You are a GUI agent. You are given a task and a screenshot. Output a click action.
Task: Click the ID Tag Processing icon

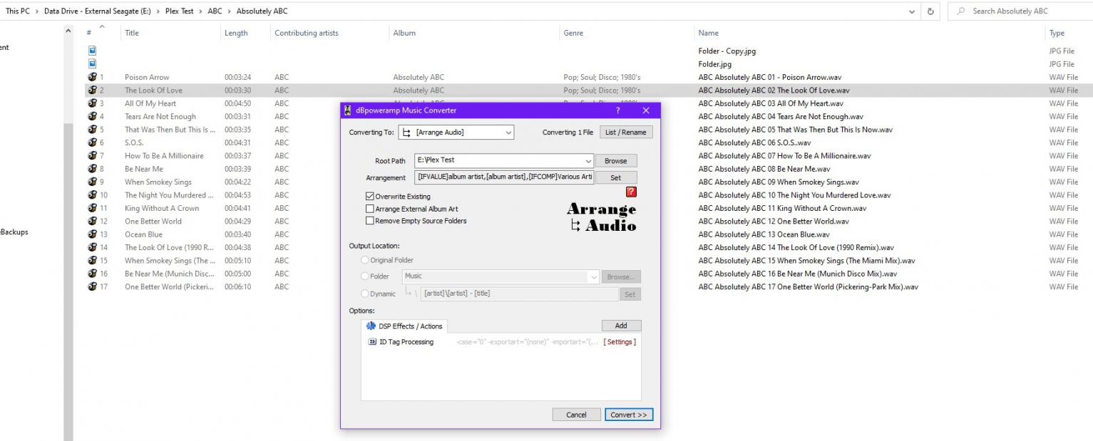click(x=372, y=342)
